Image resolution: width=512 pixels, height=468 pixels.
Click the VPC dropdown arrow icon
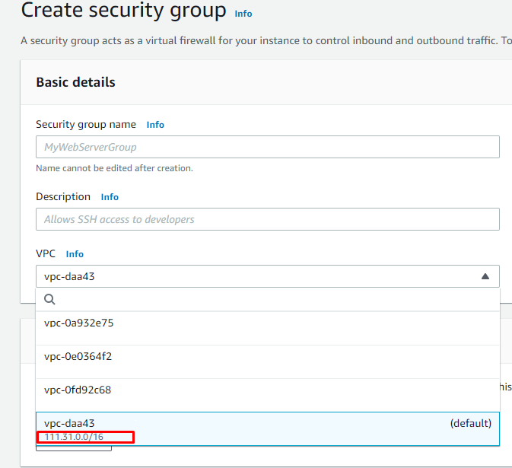point(485,276)
